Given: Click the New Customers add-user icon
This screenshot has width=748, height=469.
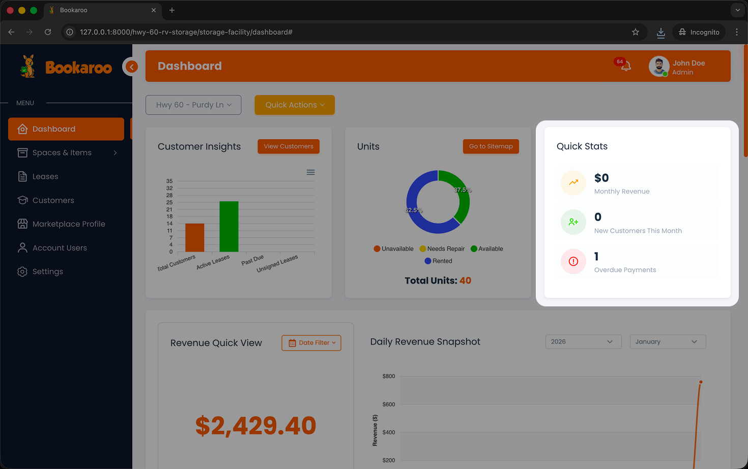Looking at the screenshot, I should click(573, 222).
